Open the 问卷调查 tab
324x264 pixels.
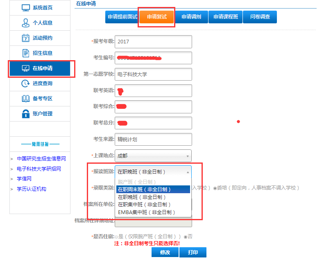click(260, 17)
